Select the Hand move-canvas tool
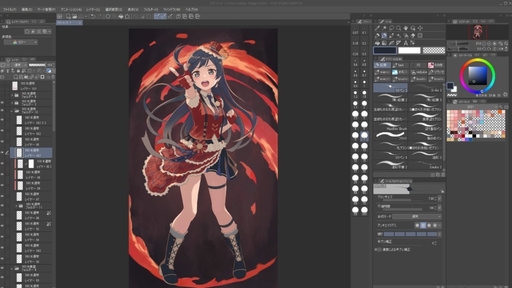The height and width of the screenshot is (288, 512). (406, 28)
